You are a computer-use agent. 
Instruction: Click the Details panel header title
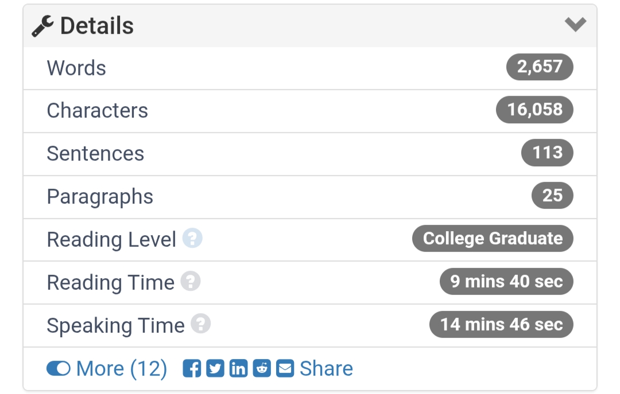96,26
